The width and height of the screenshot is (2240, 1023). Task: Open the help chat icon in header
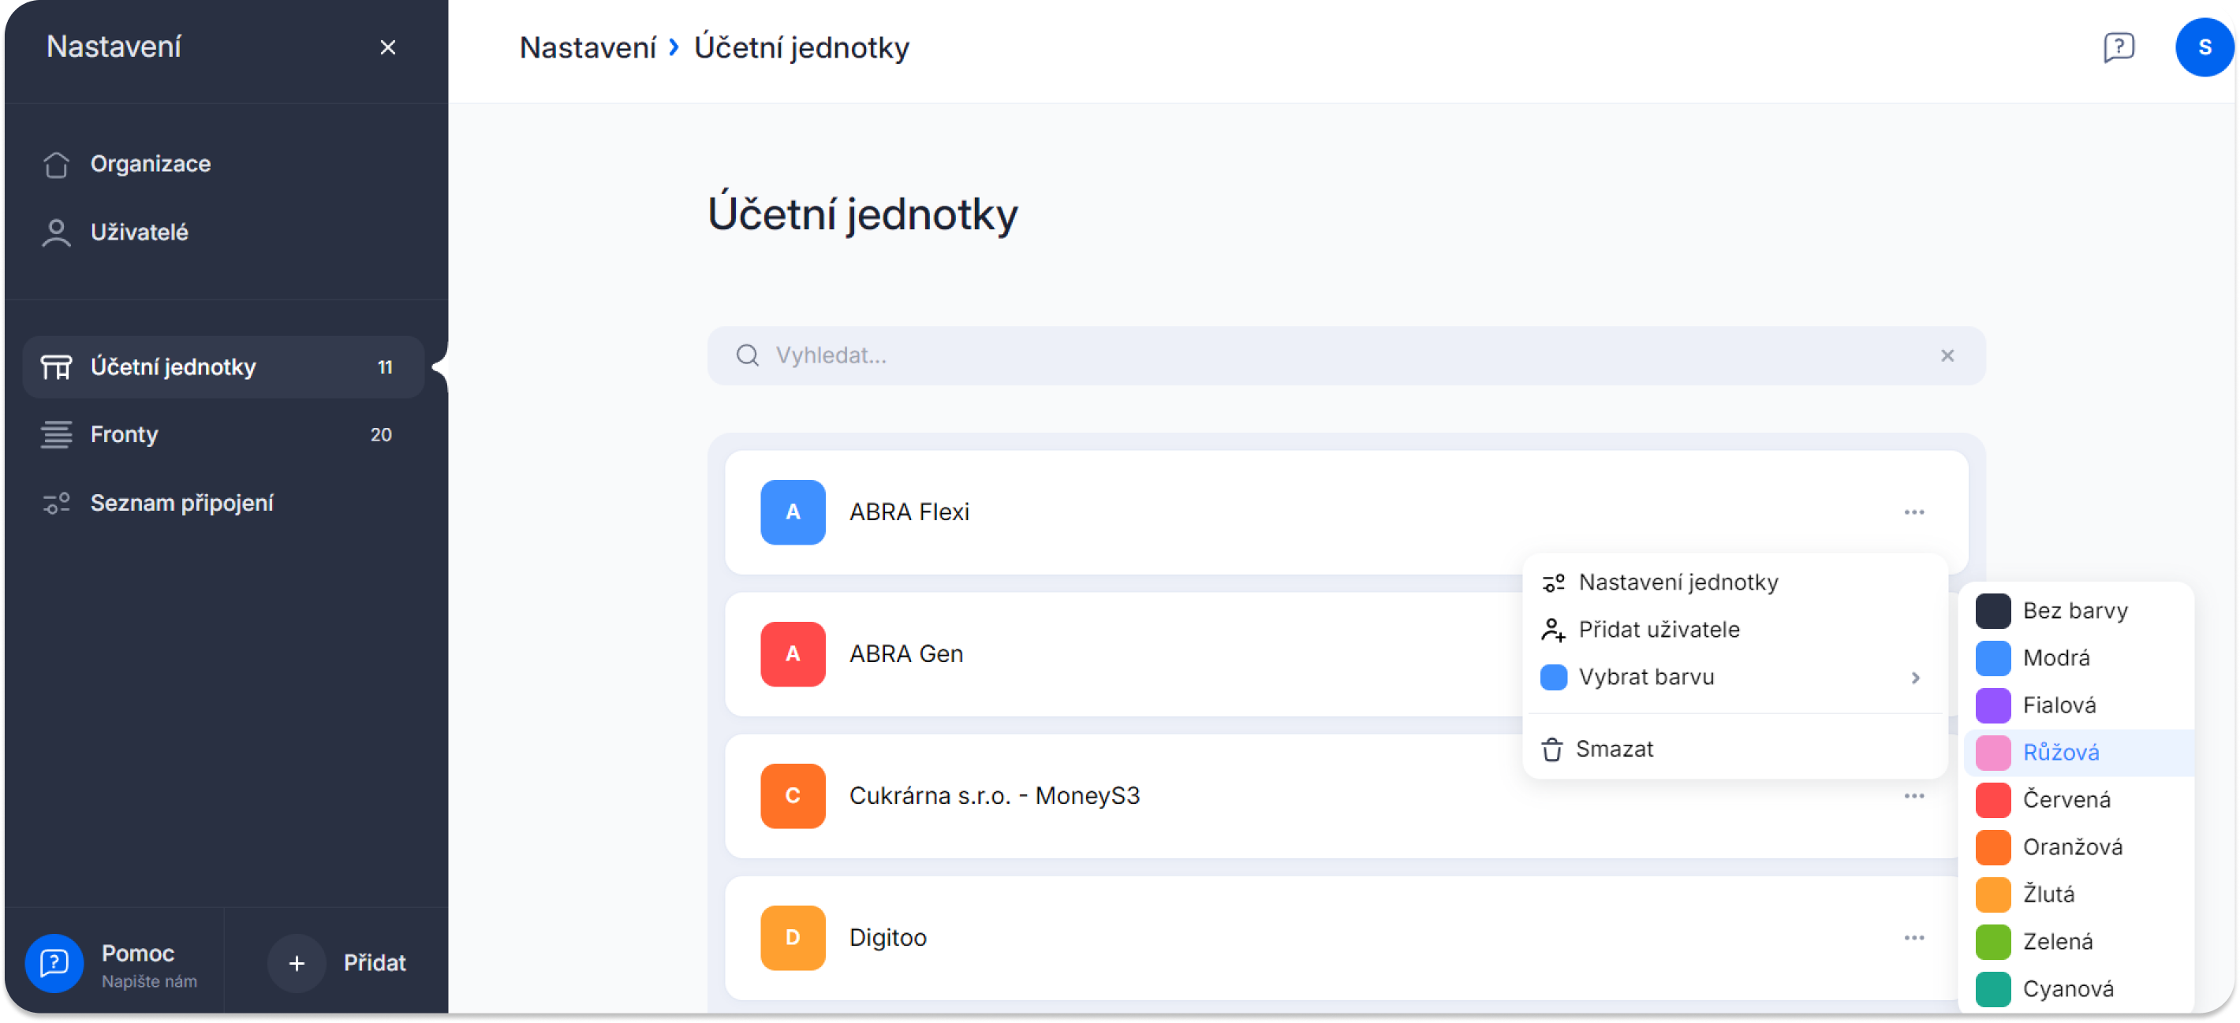2119,48
